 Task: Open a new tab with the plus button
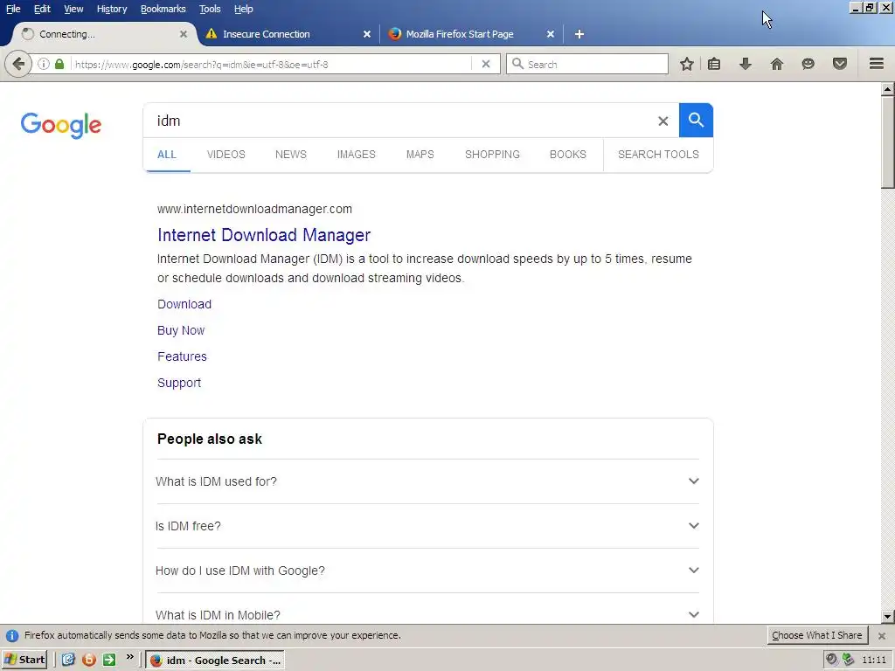tap(579, 34)
